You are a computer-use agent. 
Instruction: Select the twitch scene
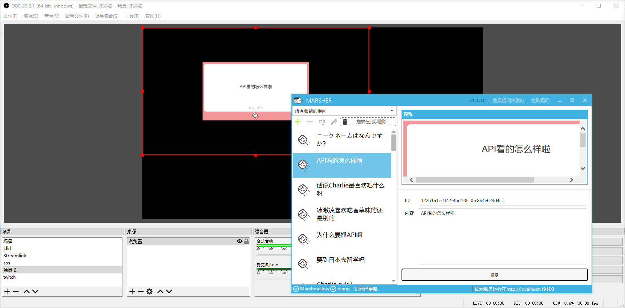pyautogui.click(x=62, y=277)
